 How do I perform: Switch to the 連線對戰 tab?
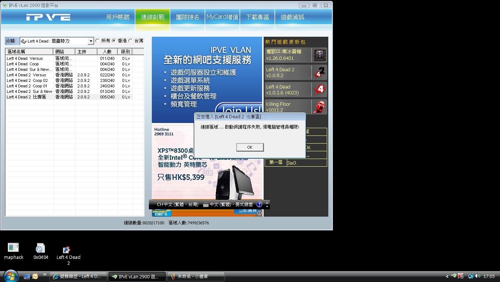(x=153, y=17)
